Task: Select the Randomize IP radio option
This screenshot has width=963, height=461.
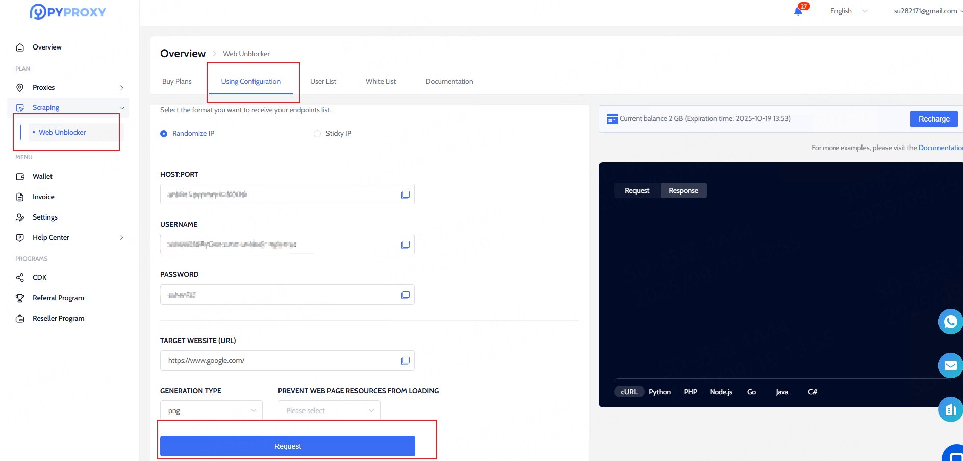Action: coord(164,134)
